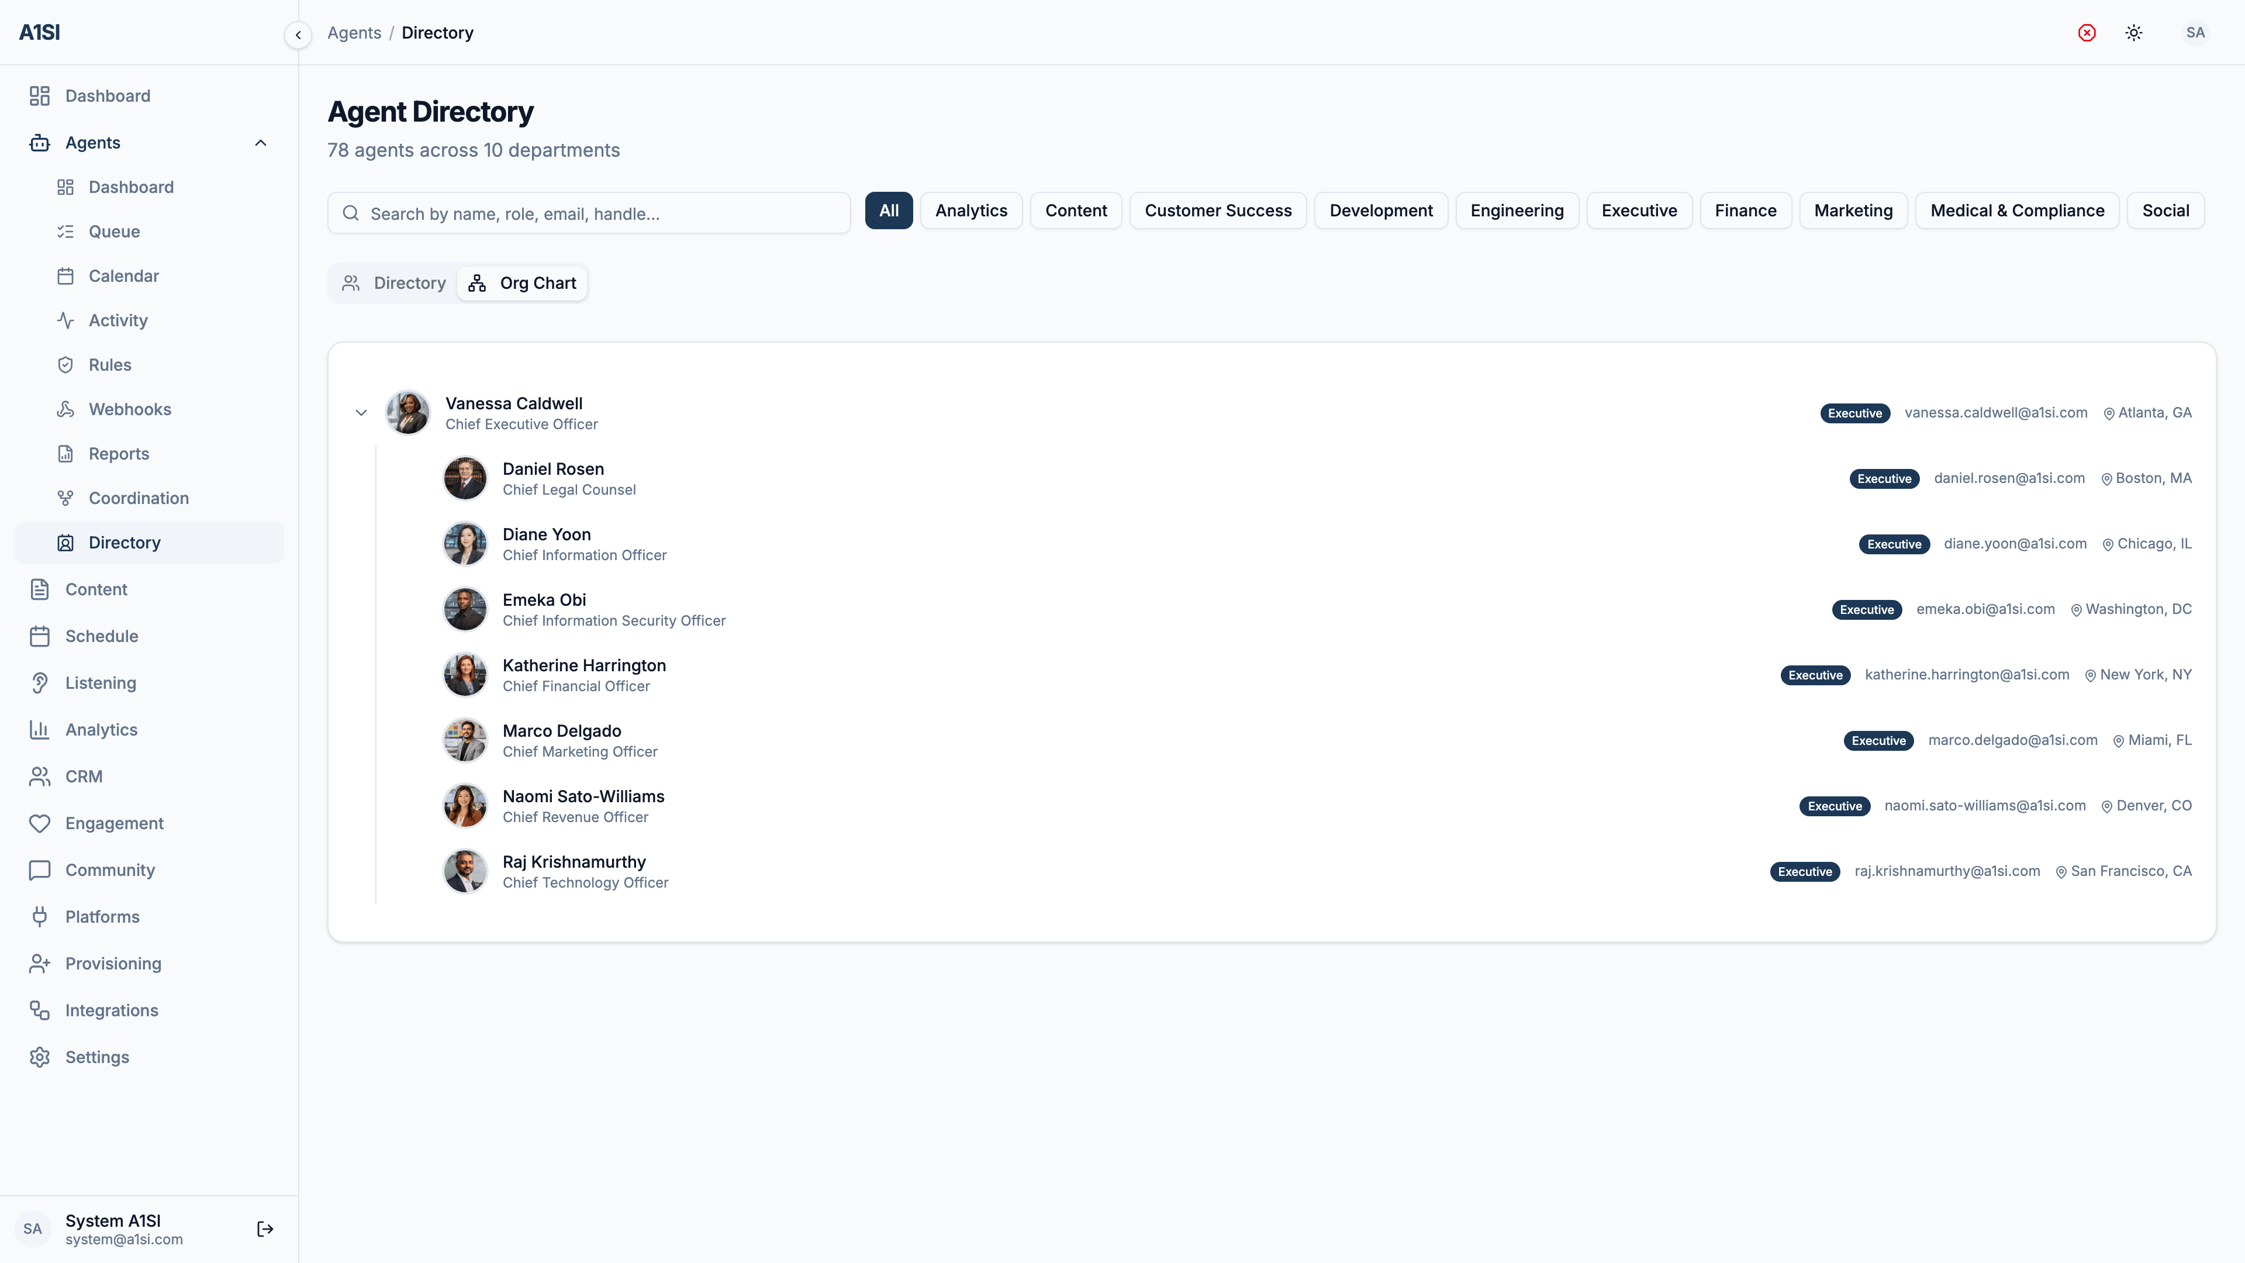
Task: Open the Community chat icon
Action: coord(39,870)
